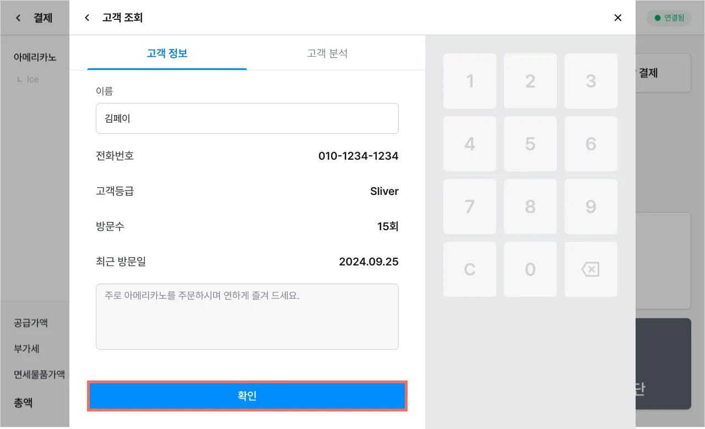Switch to the 고객 분석 tab

tap(327, 53)
